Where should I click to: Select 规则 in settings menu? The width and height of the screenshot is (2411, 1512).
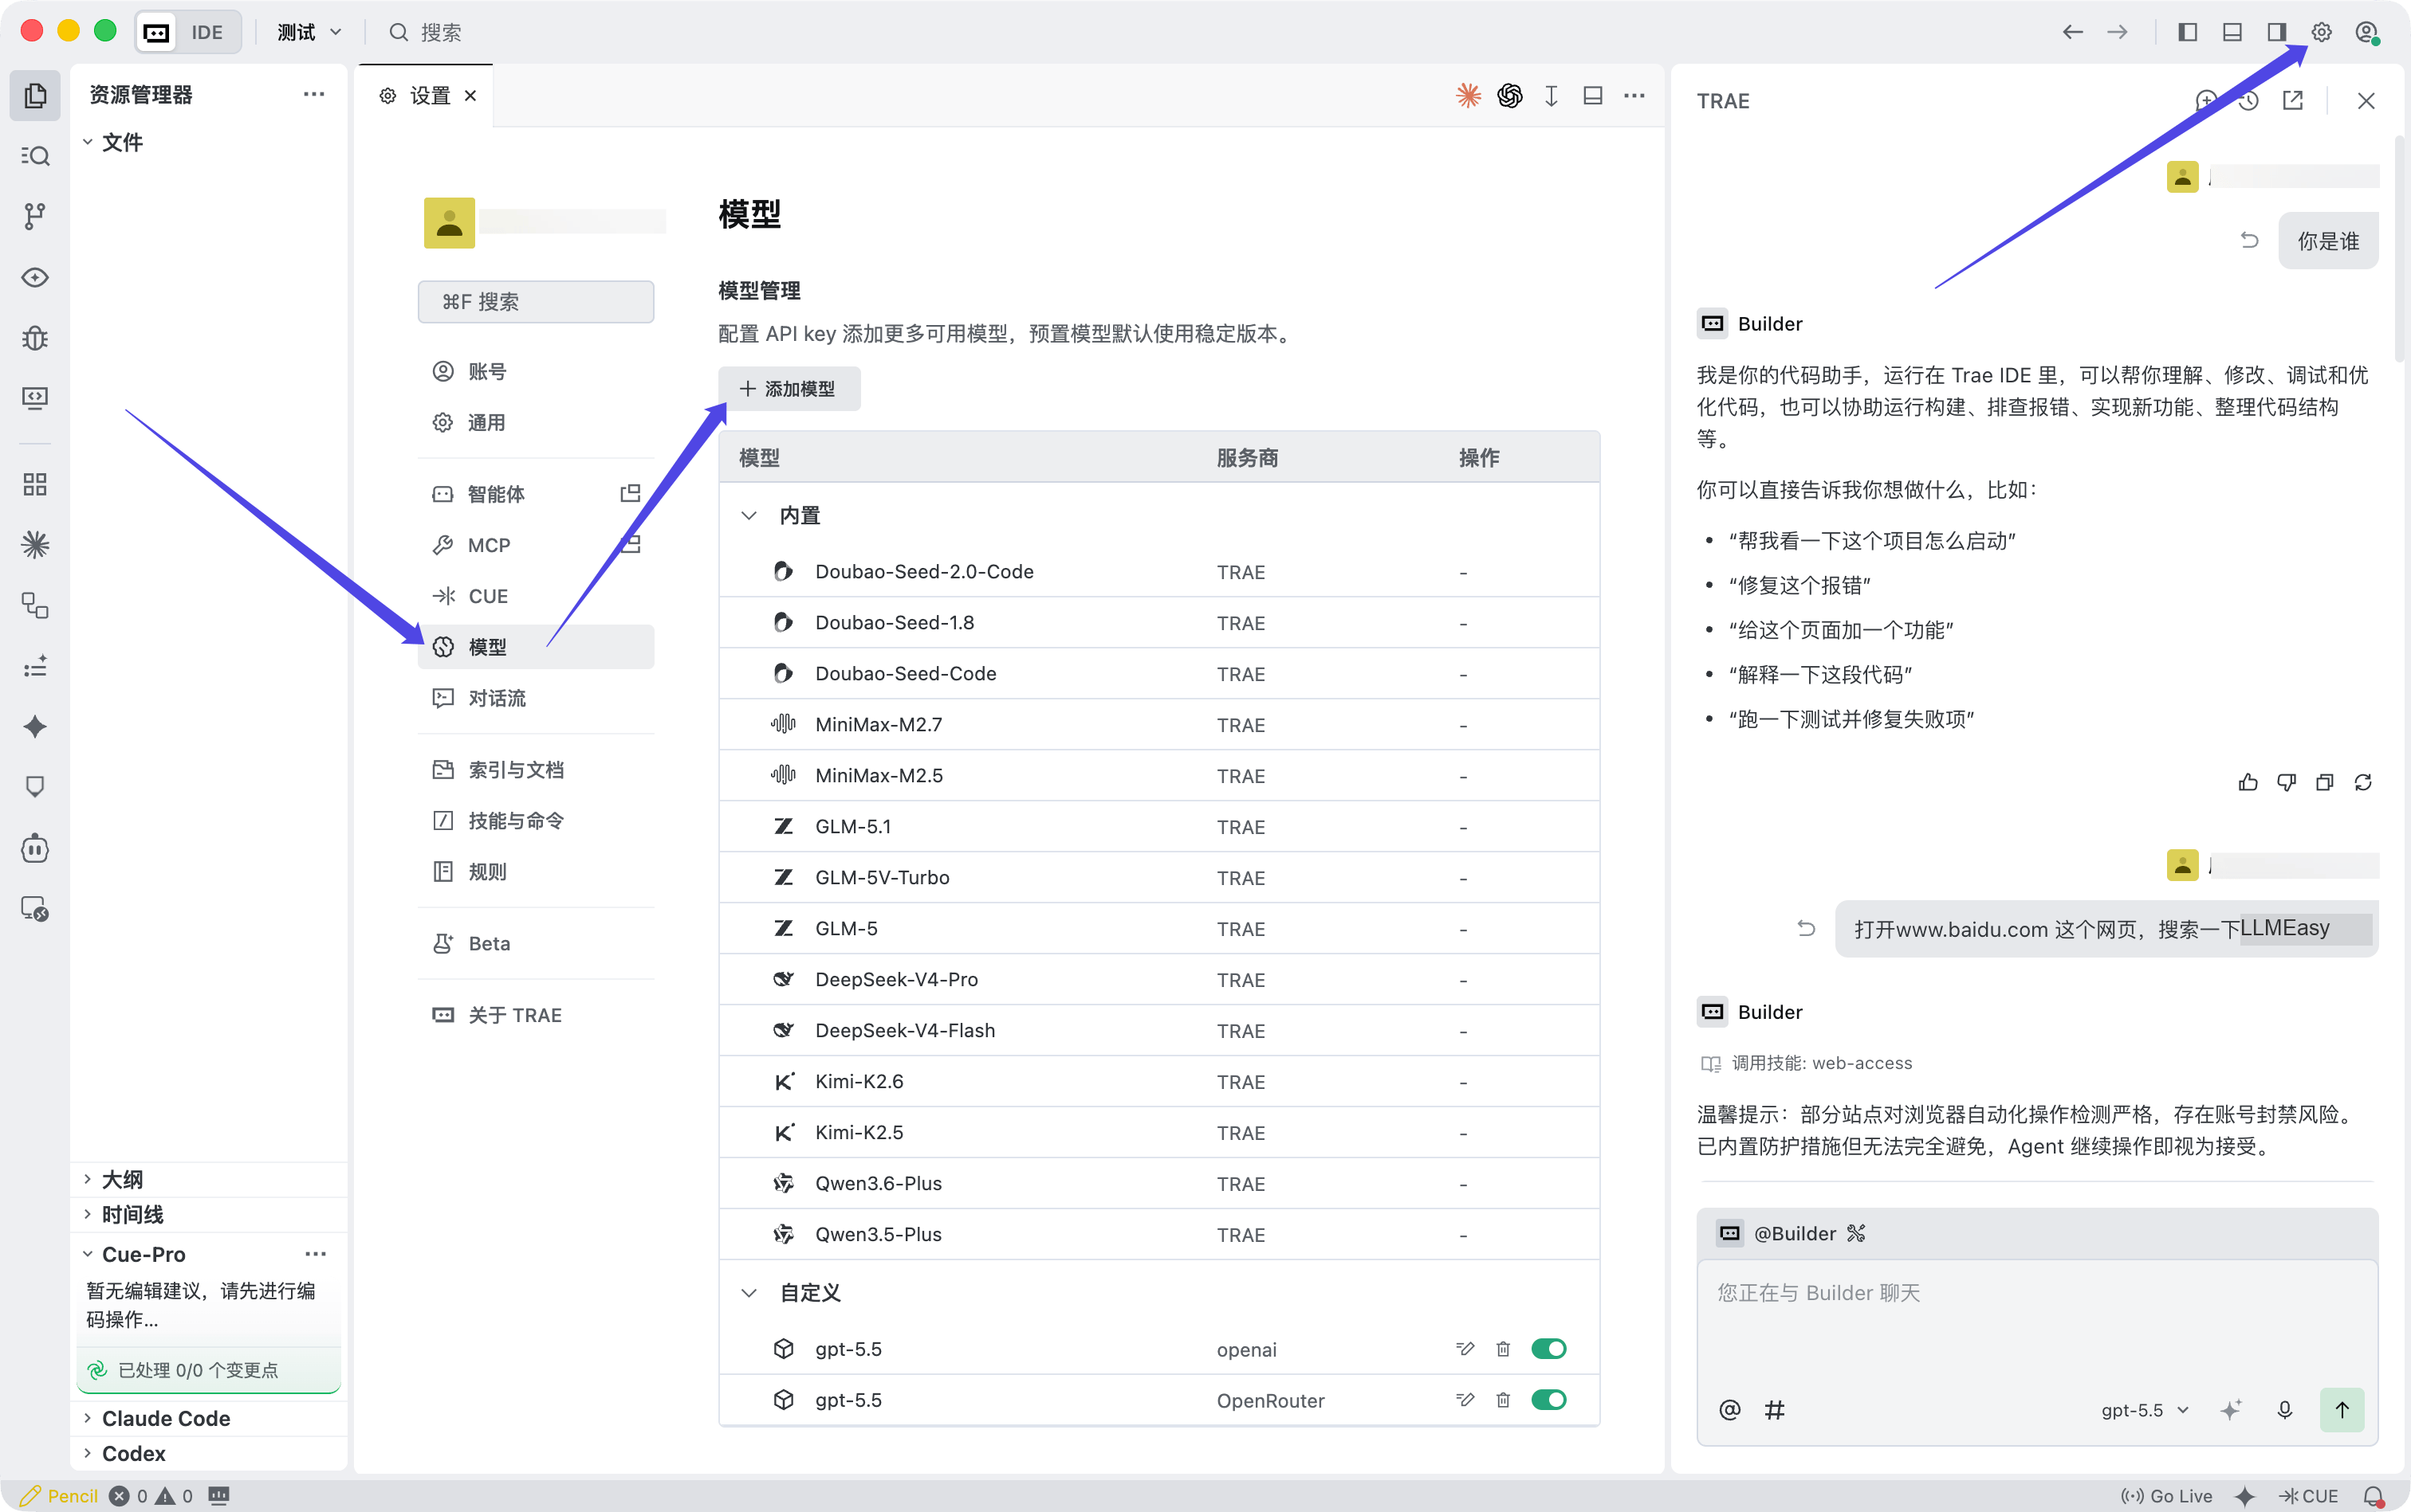537,872
